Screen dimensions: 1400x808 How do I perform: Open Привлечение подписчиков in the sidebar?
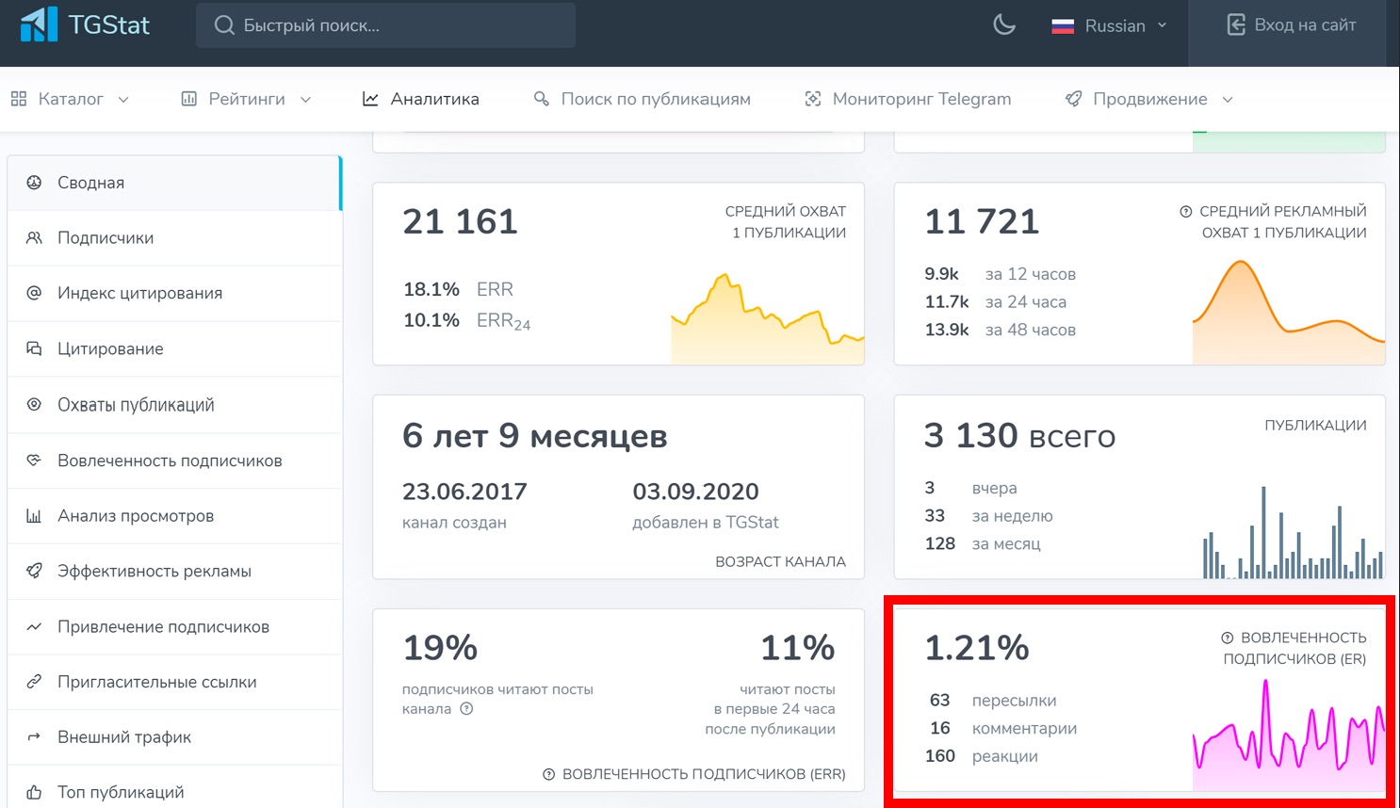pos(174,627)
